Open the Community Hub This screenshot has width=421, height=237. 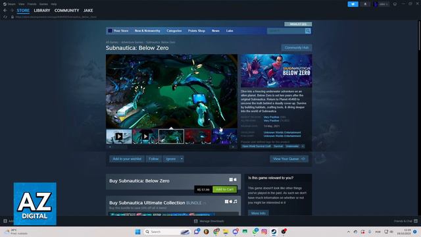click(x=297, y=47)
